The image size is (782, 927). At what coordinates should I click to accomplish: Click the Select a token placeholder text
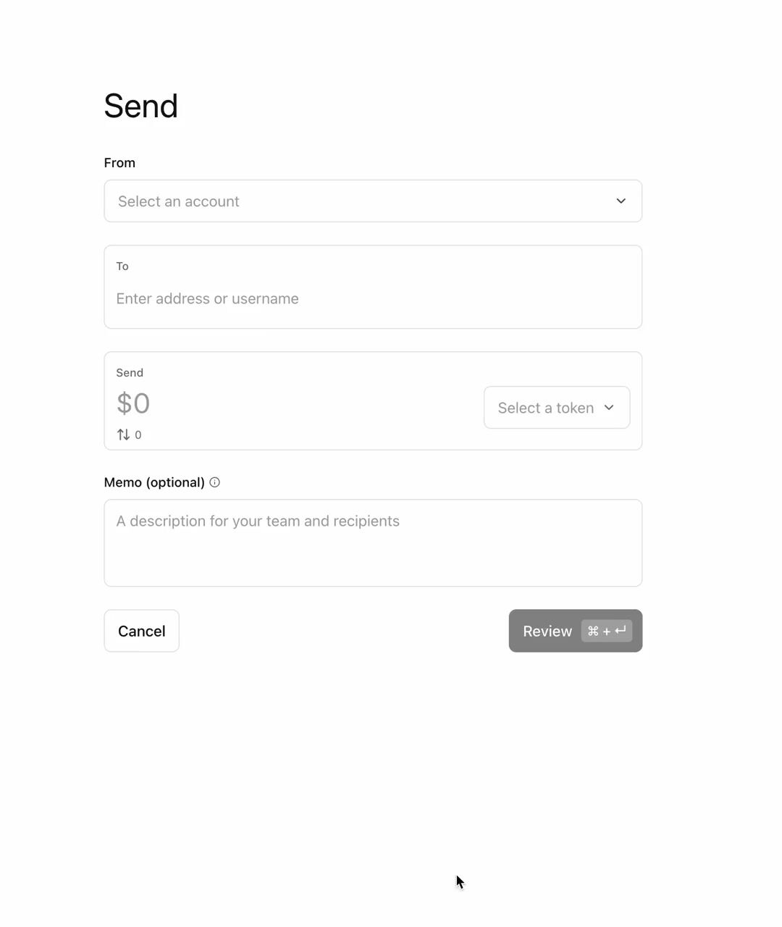[x=545, y=408]
